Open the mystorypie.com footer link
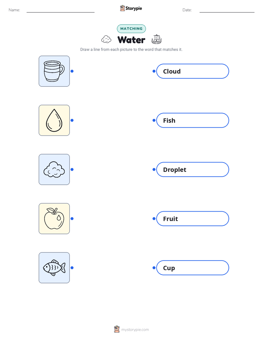263x340 pixels. click(135, 330)
